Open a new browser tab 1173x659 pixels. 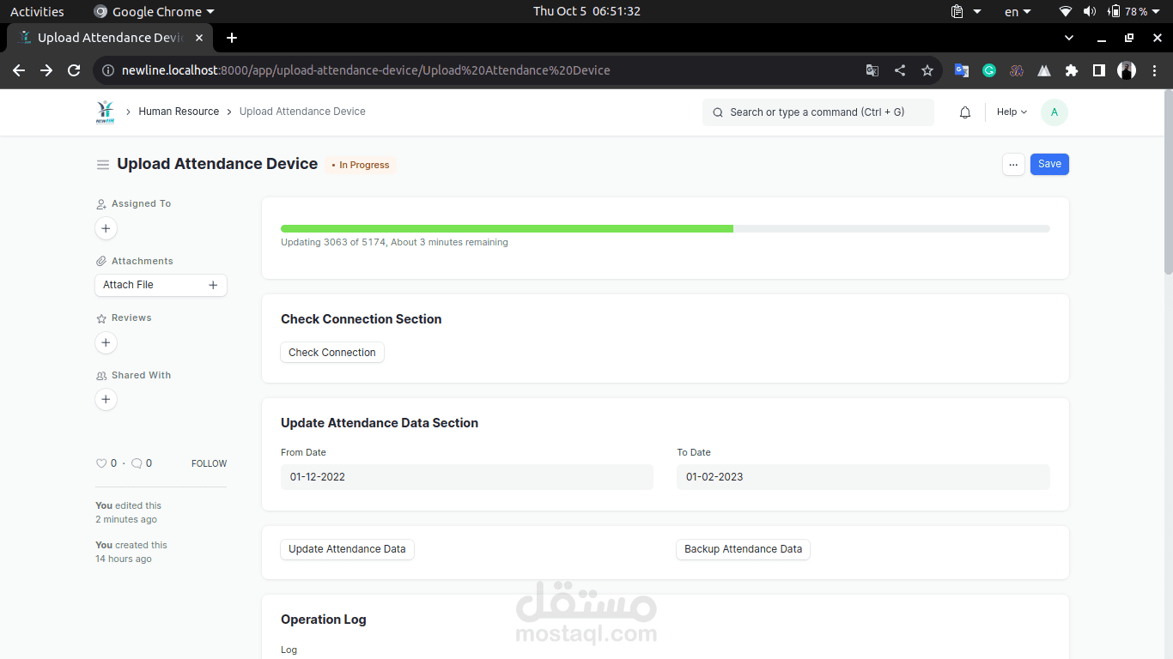(232, 38)
